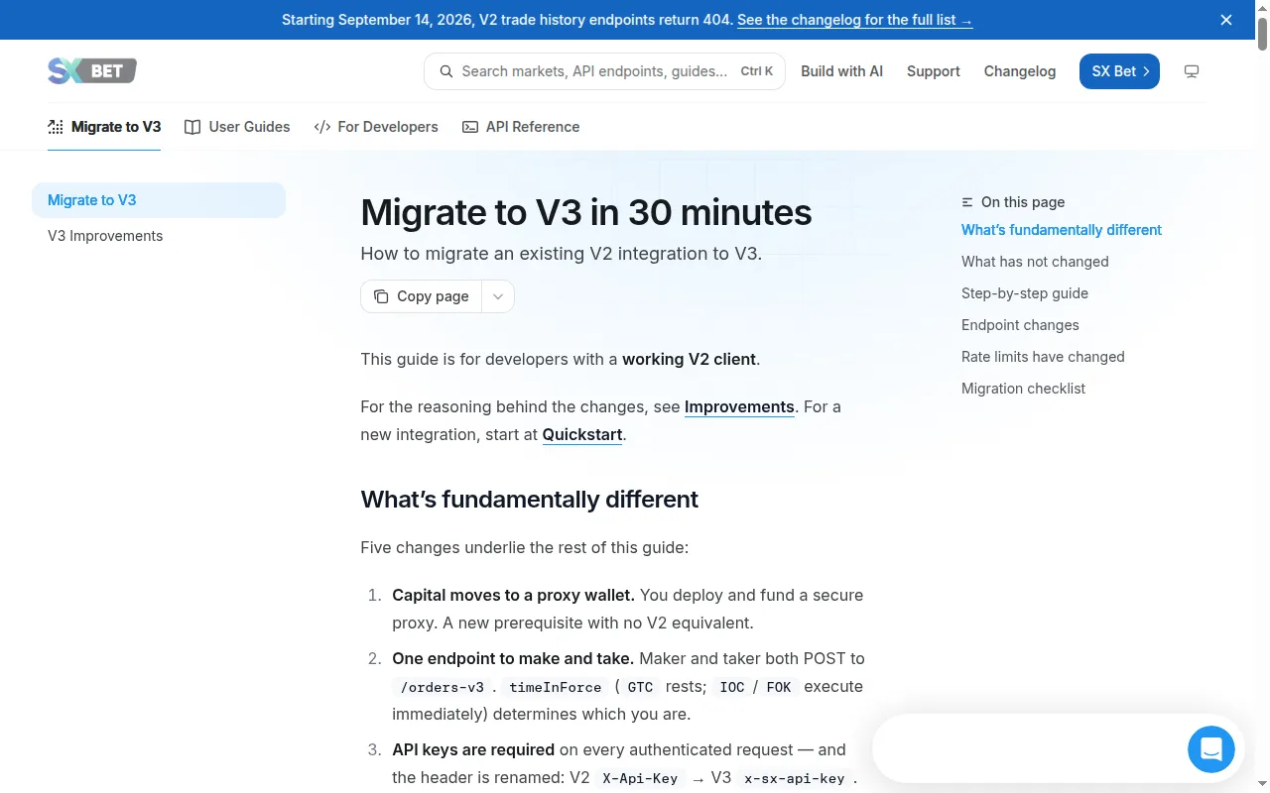
Task: Click the 'X-Api-Key' inline code text
Action: (640, 778)
